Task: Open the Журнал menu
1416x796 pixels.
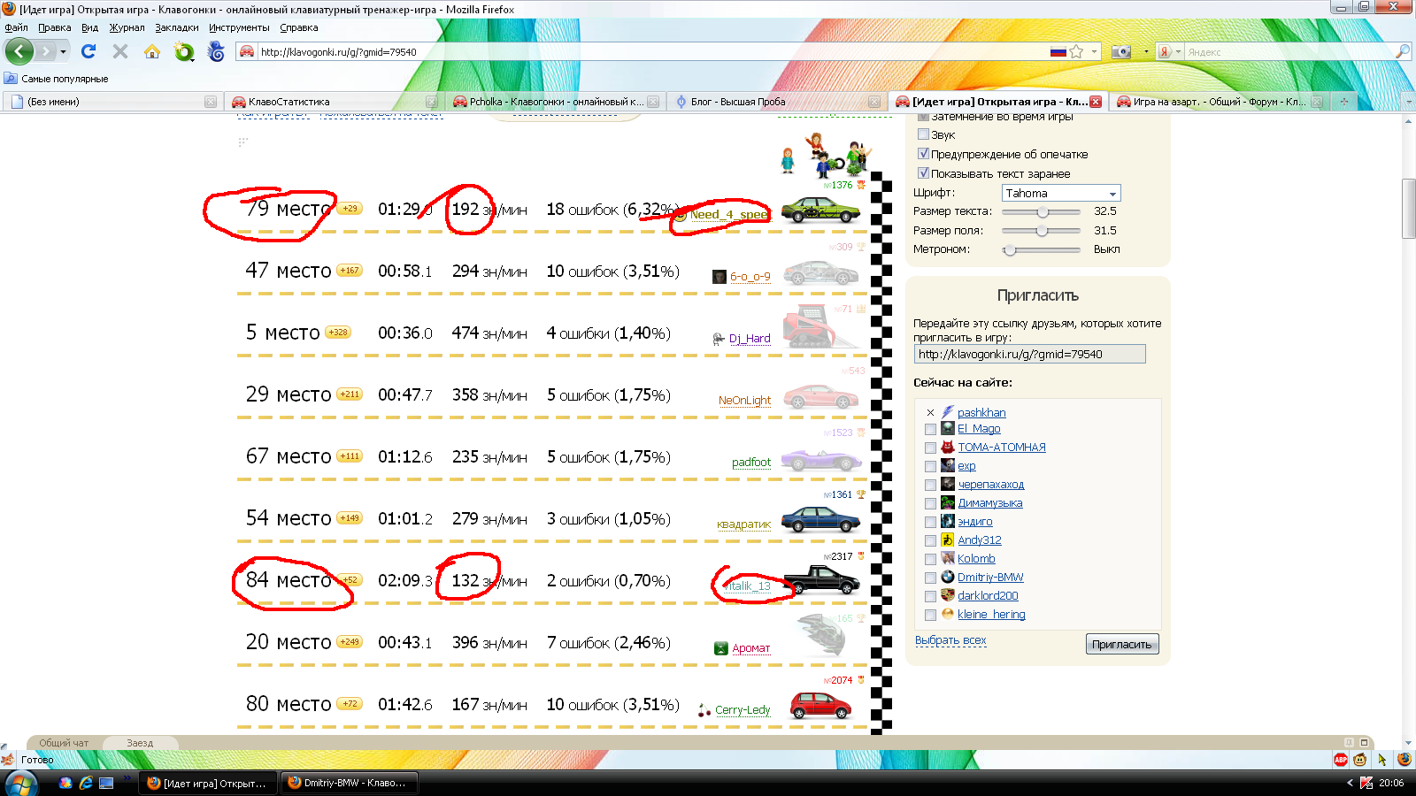Action: (127, 27)
